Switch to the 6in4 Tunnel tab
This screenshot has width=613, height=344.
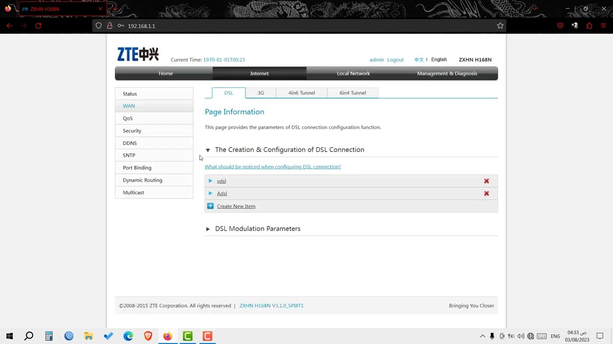click(x=352, y=93)
